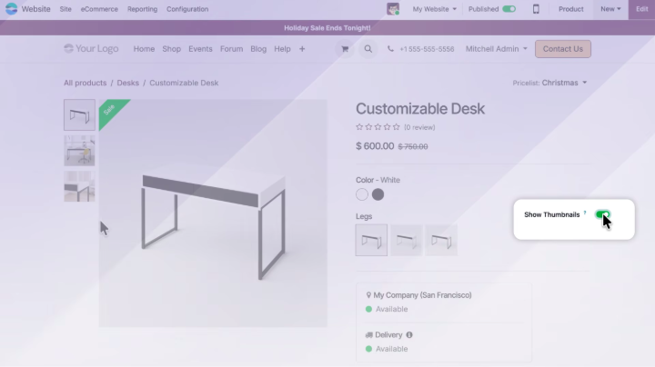Open the Shop page

click(x=171, y=49)
